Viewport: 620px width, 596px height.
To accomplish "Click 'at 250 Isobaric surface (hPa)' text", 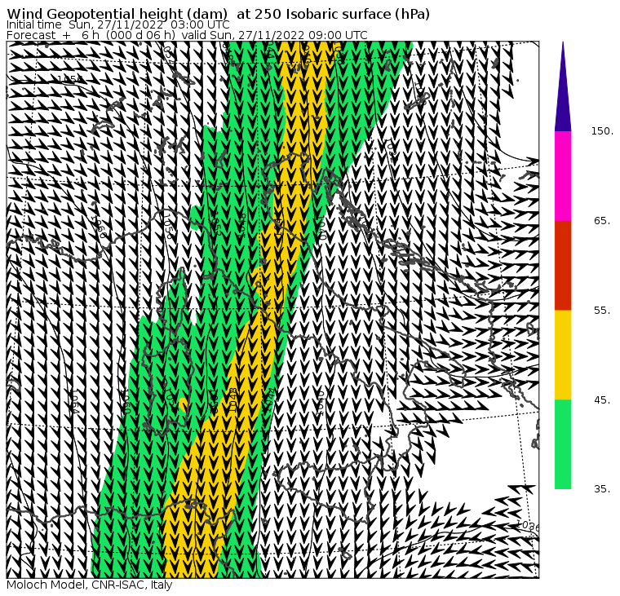I will (x=333, y=14).
